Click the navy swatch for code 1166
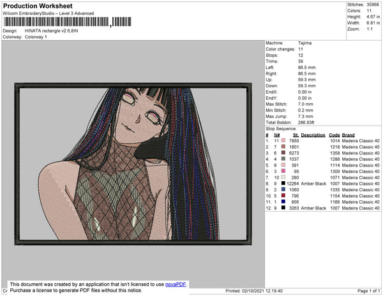383x296 pixels. point(283,202)
